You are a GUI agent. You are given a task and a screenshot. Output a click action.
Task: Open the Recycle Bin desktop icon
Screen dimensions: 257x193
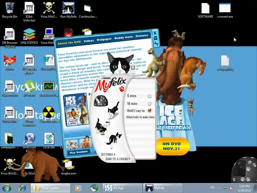[10, 10]
